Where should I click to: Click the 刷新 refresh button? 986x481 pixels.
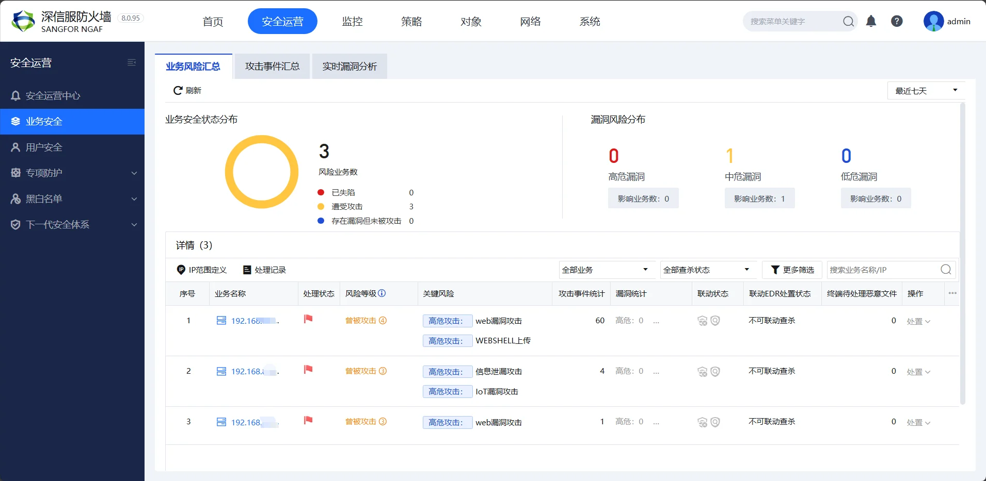(x=187, y=90)
